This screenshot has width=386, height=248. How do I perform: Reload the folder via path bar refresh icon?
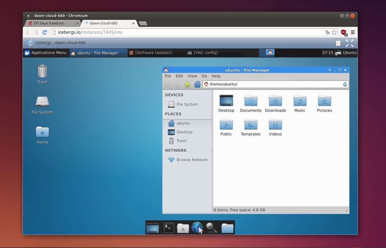click(x=345, y=84)
